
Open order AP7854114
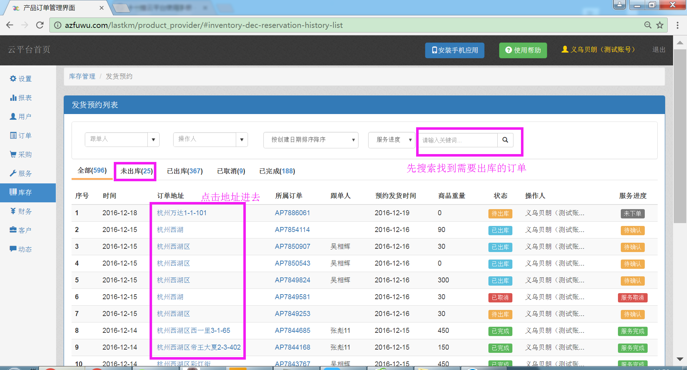tap(292, 230)
